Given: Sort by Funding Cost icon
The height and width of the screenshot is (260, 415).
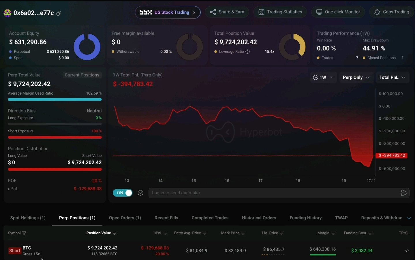Looking at the screenshot, I should (370, 233).
